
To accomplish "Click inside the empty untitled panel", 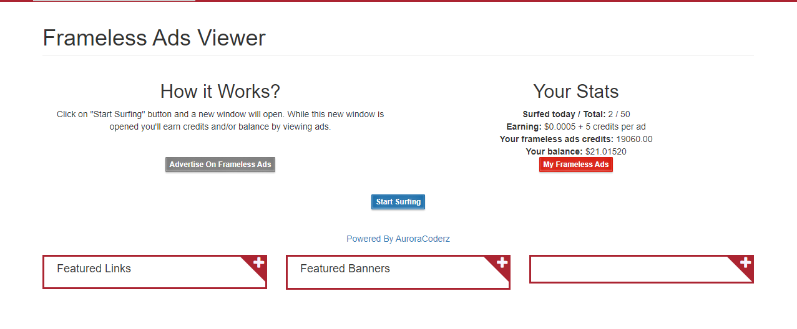I will point(624,269).
